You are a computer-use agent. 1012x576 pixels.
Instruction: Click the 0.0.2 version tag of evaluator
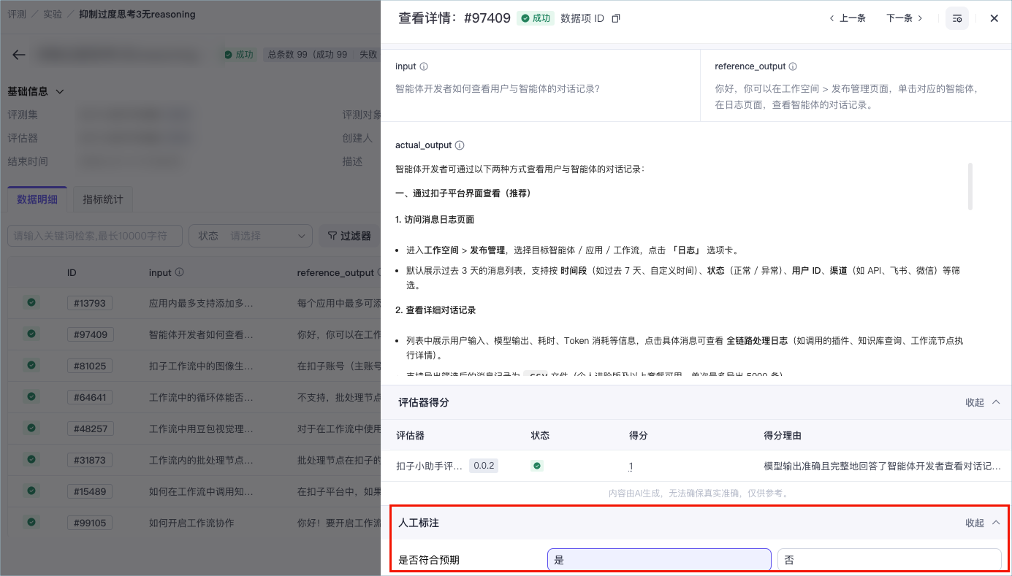coord(484,466)
